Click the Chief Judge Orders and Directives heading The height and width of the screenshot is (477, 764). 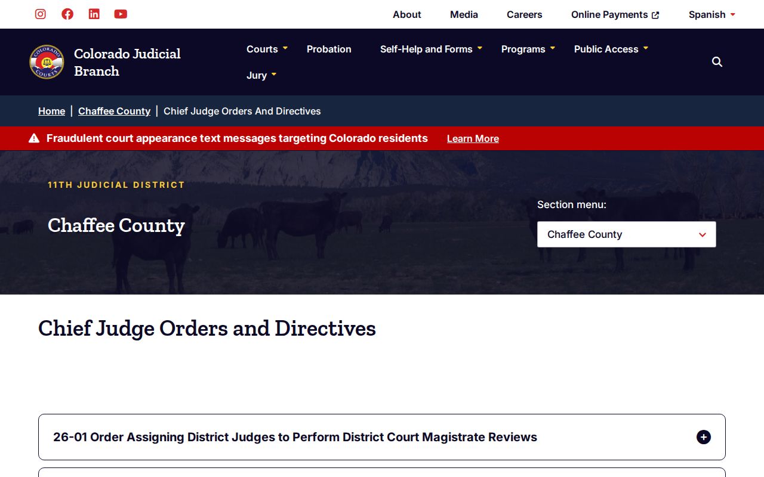pos(207,329)
